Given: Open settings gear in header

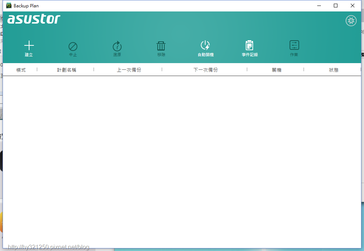Looking at the screenshot, I should click(x=351, y=21).
